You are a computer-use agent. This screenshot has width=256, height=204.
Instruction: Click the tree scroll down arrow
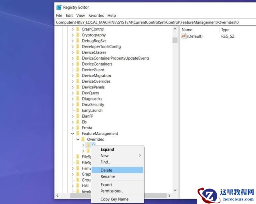(x=175, y=190)
